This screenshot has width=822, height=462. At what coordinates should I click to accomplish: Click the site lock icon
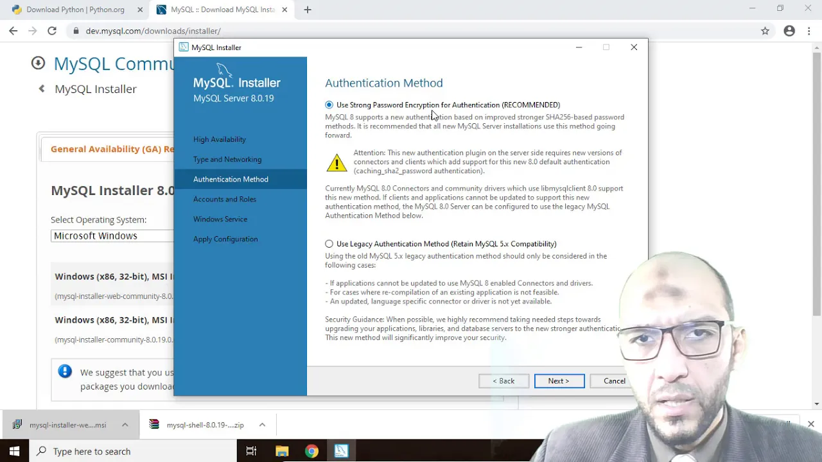(x=76, y=31)
